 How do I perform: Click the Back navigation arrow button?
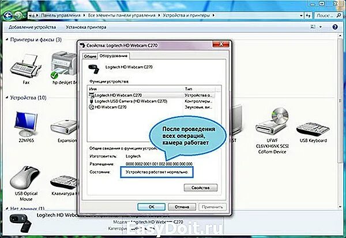point(9,12)
